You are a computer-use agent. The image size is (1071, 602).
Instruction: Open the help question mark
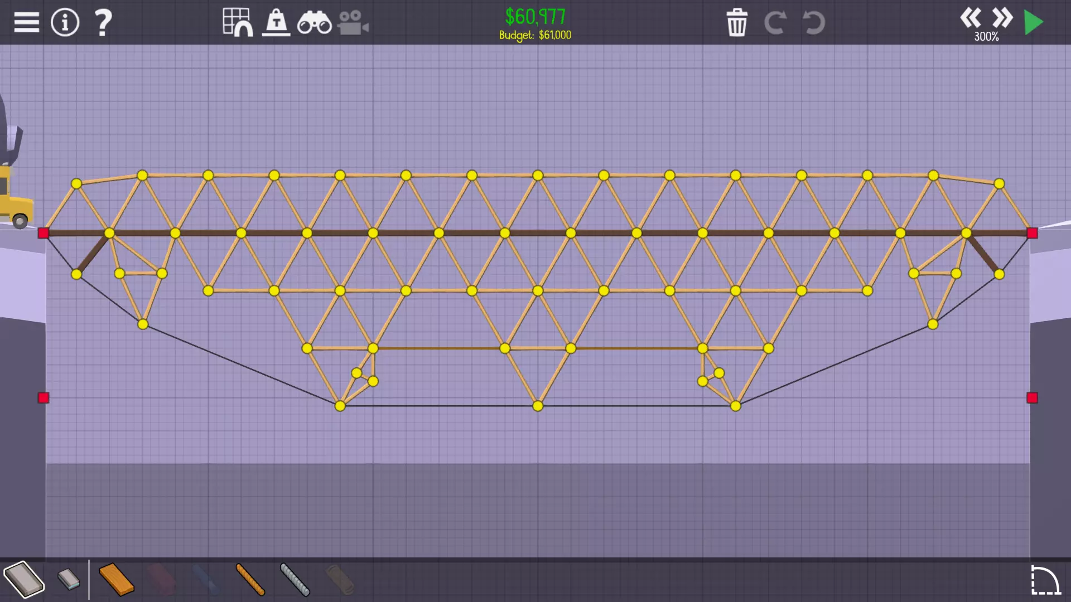pyautogui.click(x=103, y=22)
